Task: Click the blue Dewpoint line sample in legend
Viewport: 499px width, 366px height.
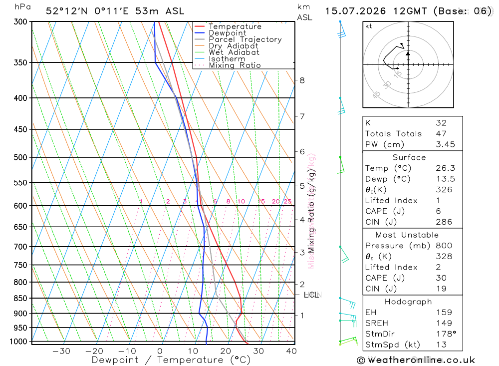Action: coord(200,33)
